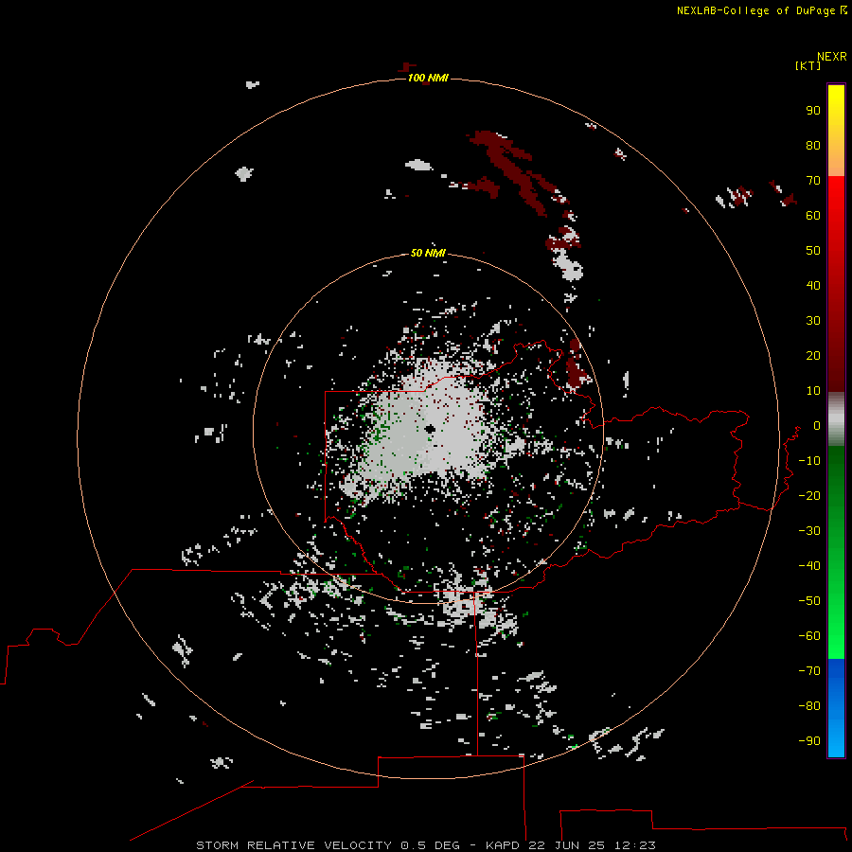This screenshot has width=852, height=852.
Task: Click the 40 value on velocity scale
Action: point(813,285)
